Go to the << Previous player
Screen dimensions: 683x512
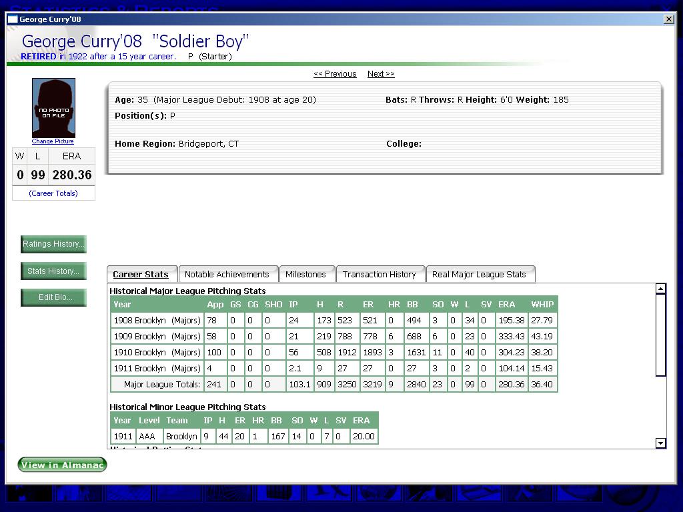335,74
